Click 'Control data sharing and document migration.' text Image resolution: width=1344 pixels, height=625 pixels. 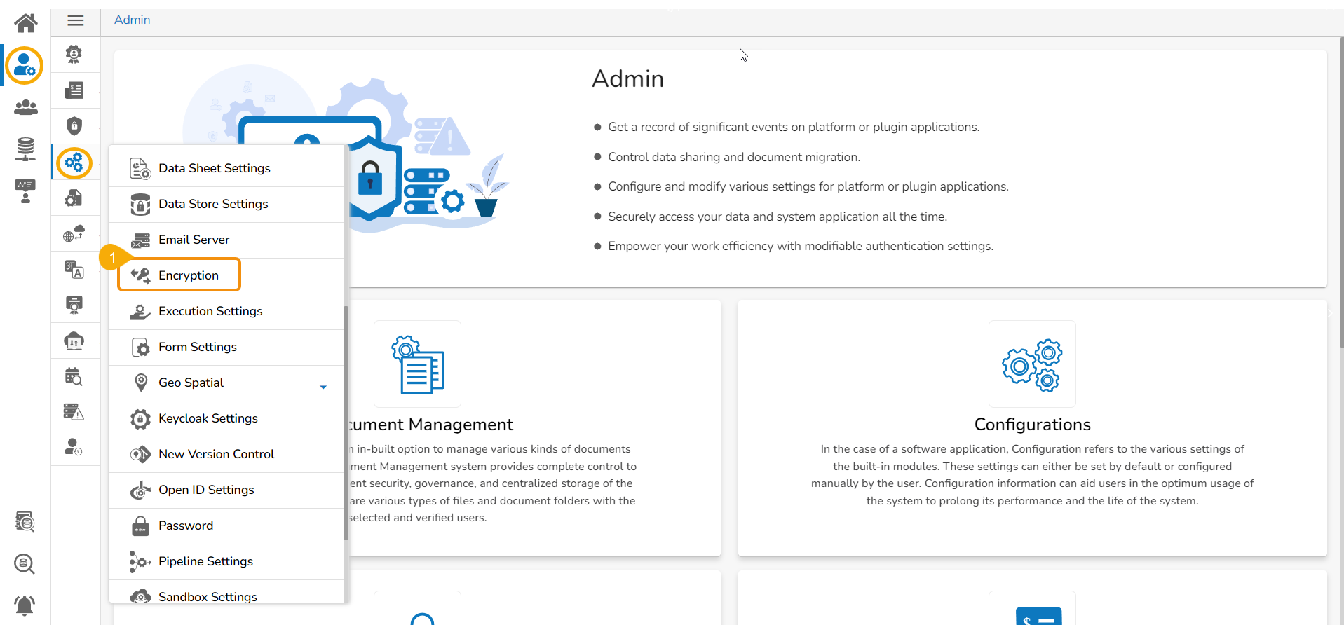[x=734, y=157]
